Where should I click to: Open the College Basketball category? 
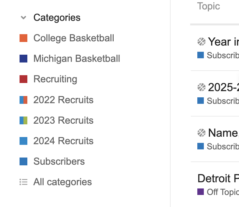(x=74, y=38)
